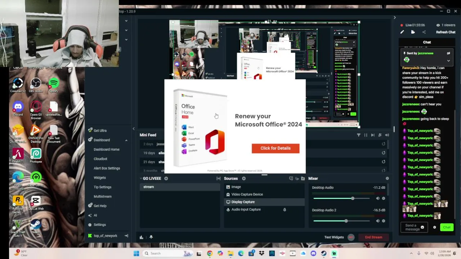Launch Steam from the desktop
This screenshot has height=259, width=461.
tap(36, 227)
